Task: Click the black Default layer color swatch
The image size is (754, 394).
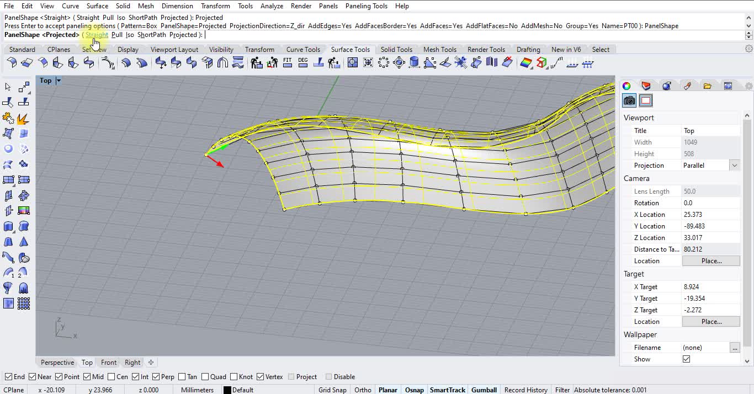Action: coord(227,390)
